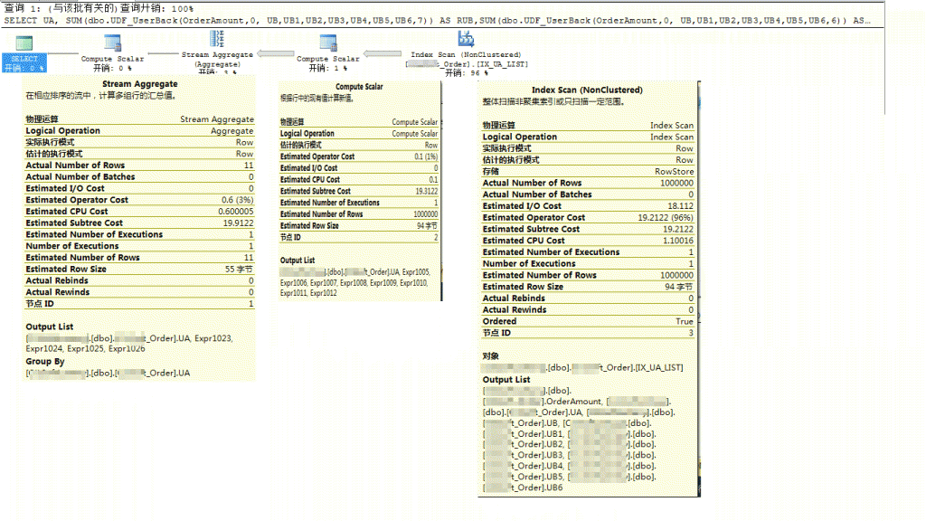Click the Group By section in Stream Aggregate
Viewport: 926px width, 521px height.
[x=45, y=362]
